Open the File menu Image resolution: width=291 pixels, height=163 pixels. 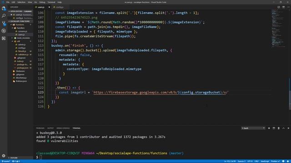pos(8,2)
